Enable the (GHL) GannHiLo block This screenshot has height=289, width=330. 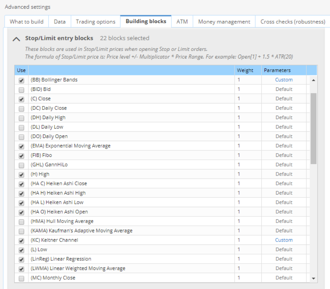click(x=22, y=165)
